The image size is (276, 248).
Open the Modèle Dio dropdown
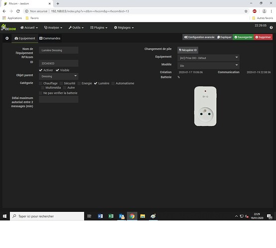pyautogui.click(x=208, y=65)
